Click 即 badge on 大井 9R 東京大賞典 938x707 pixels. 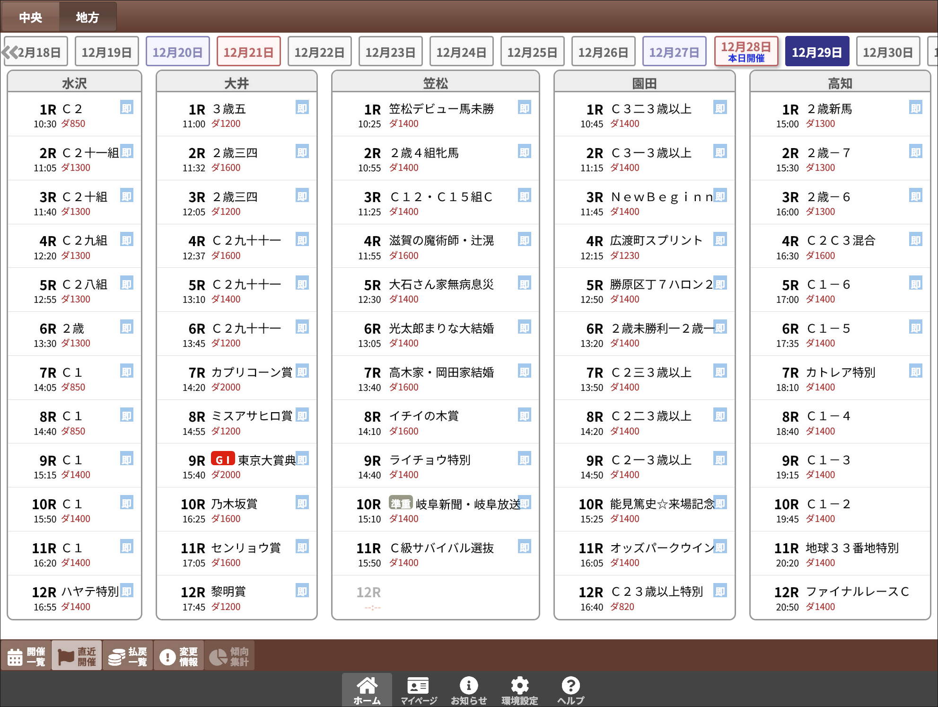click(302, 459)
